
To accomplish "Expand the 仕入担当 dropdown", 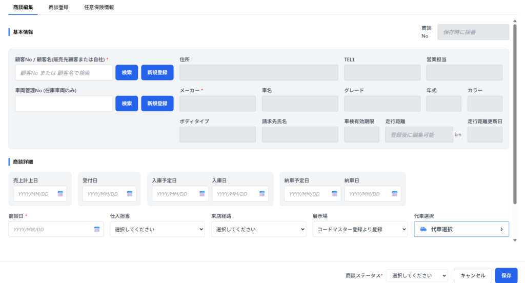I will click(157, 229).
